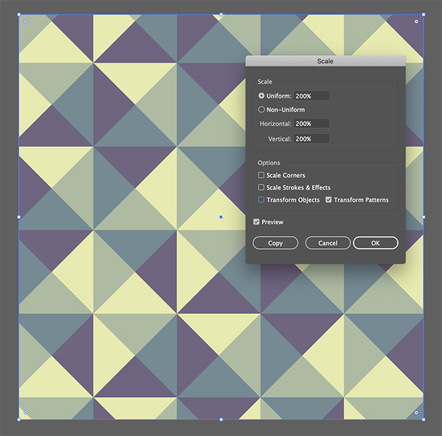This screenshot has width=442, height=436.
Task: Check the Transform Objects checkbox
Action: pyautogui.click(x=261, y=200)
